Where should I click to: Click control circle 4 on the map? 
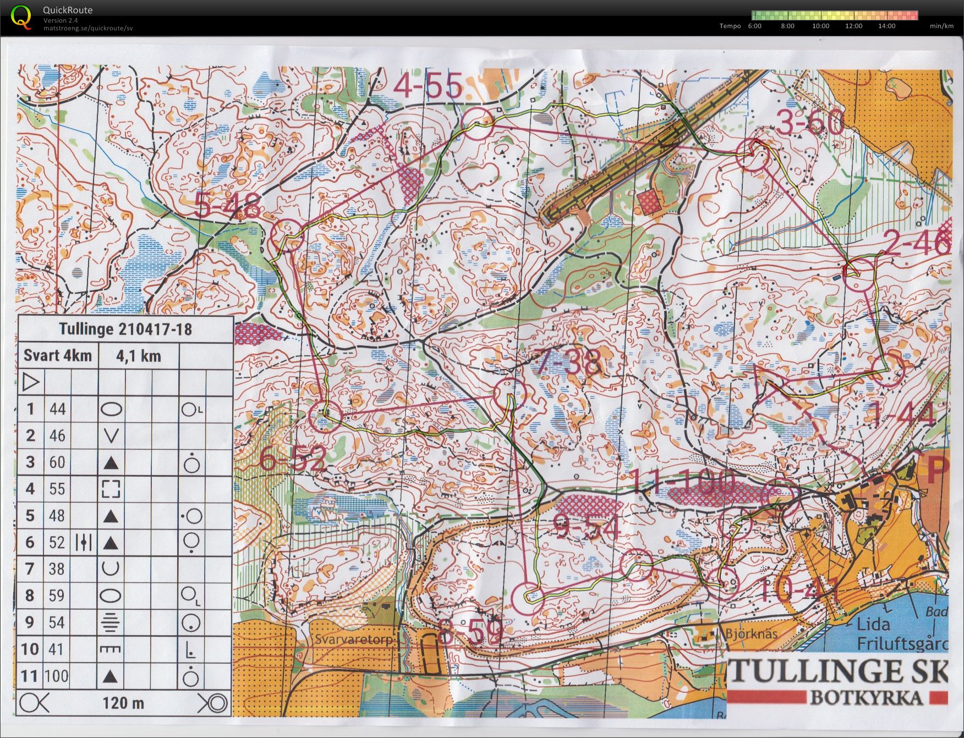(477, 123)
